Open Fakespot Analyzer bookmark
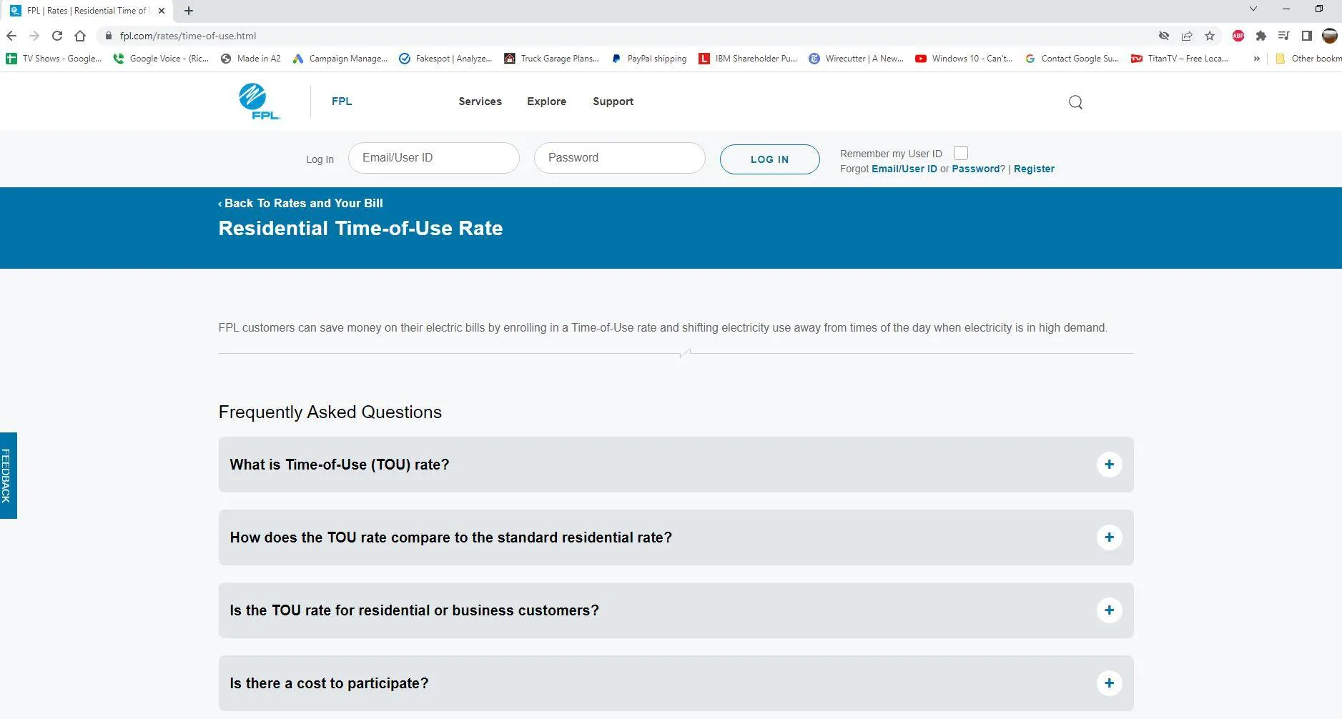The height and width of the screenshot is (719, 1342). [446, 59]
